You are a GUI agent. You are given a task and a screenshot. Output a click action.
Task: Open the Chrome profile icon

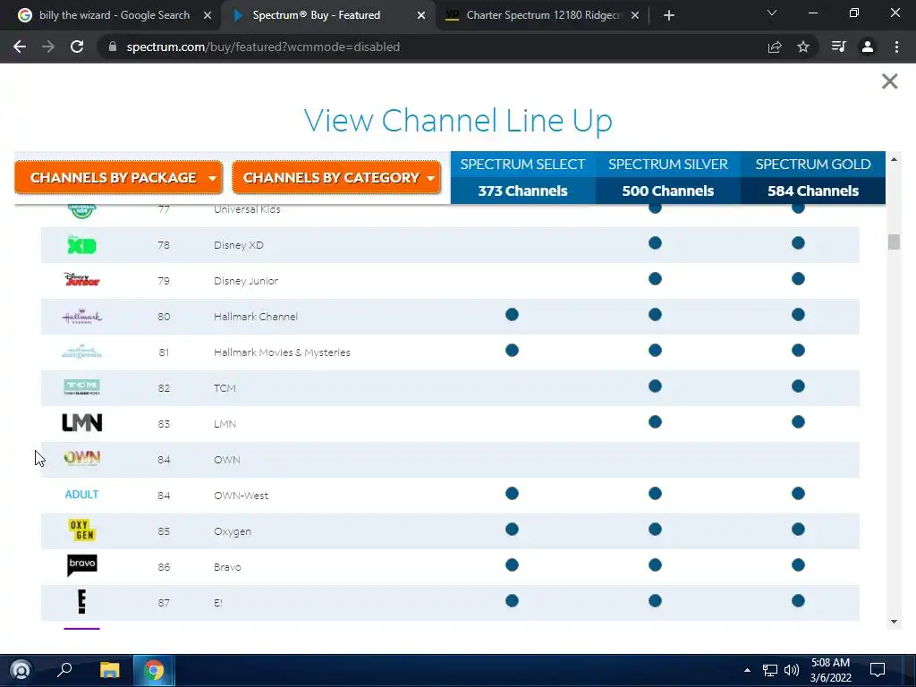point(868,47)
